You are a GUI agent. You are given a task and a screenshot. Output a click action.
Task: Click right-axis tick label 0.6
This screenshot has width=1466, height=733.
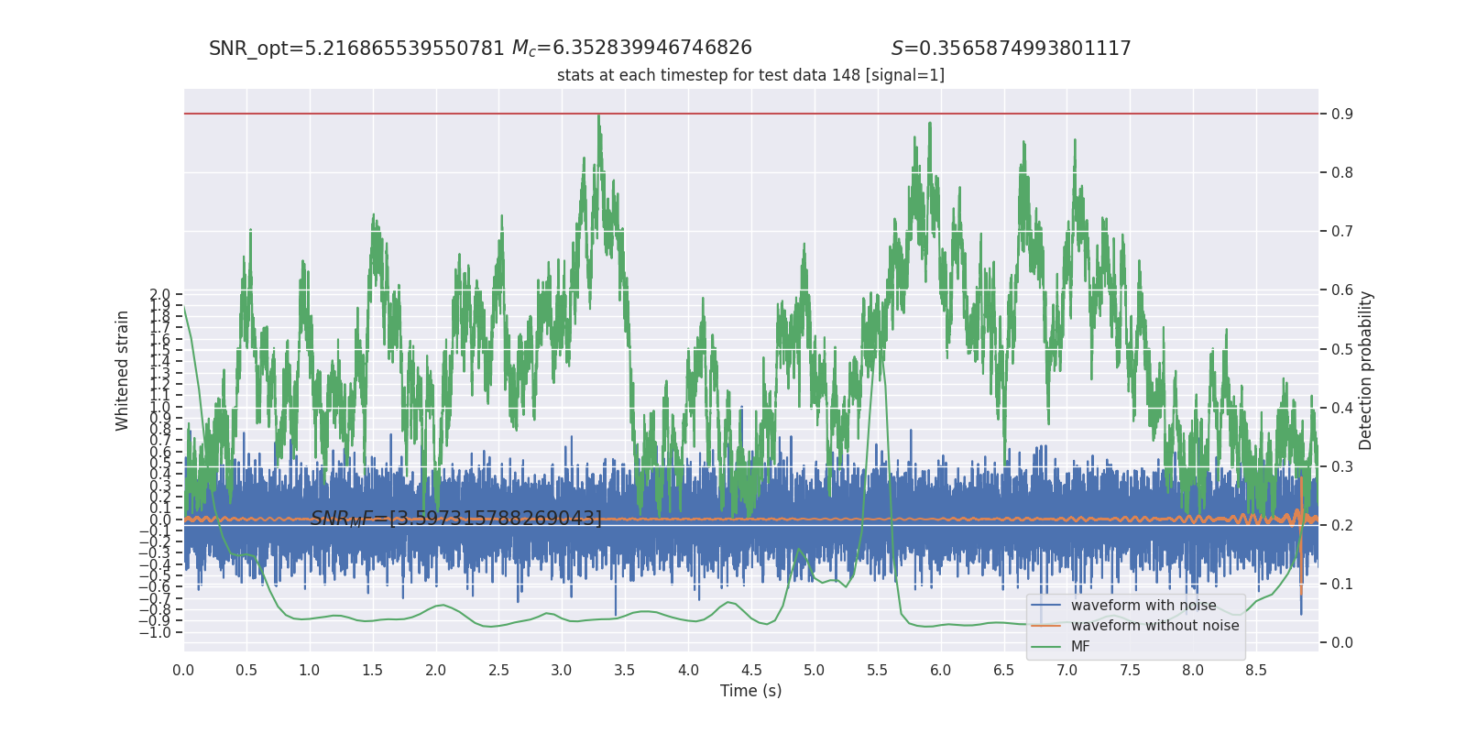point(1342,290)
